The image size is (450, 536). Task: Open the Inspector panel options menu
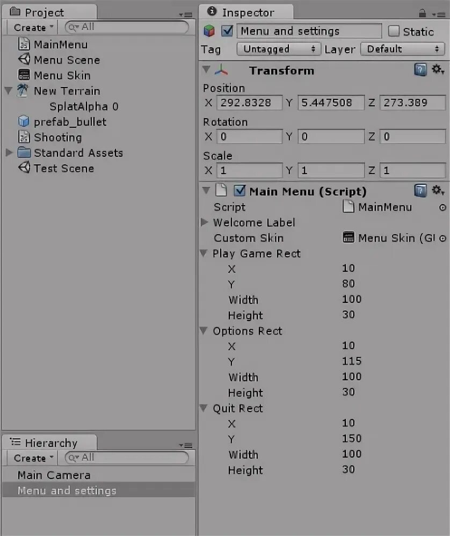(x=438, y=15)
